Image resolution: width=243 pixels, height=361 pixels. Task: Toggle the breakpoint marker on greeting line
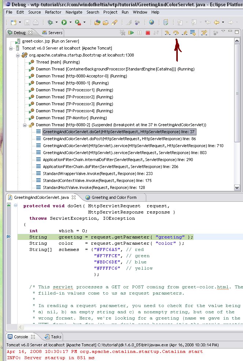point(8,237)
